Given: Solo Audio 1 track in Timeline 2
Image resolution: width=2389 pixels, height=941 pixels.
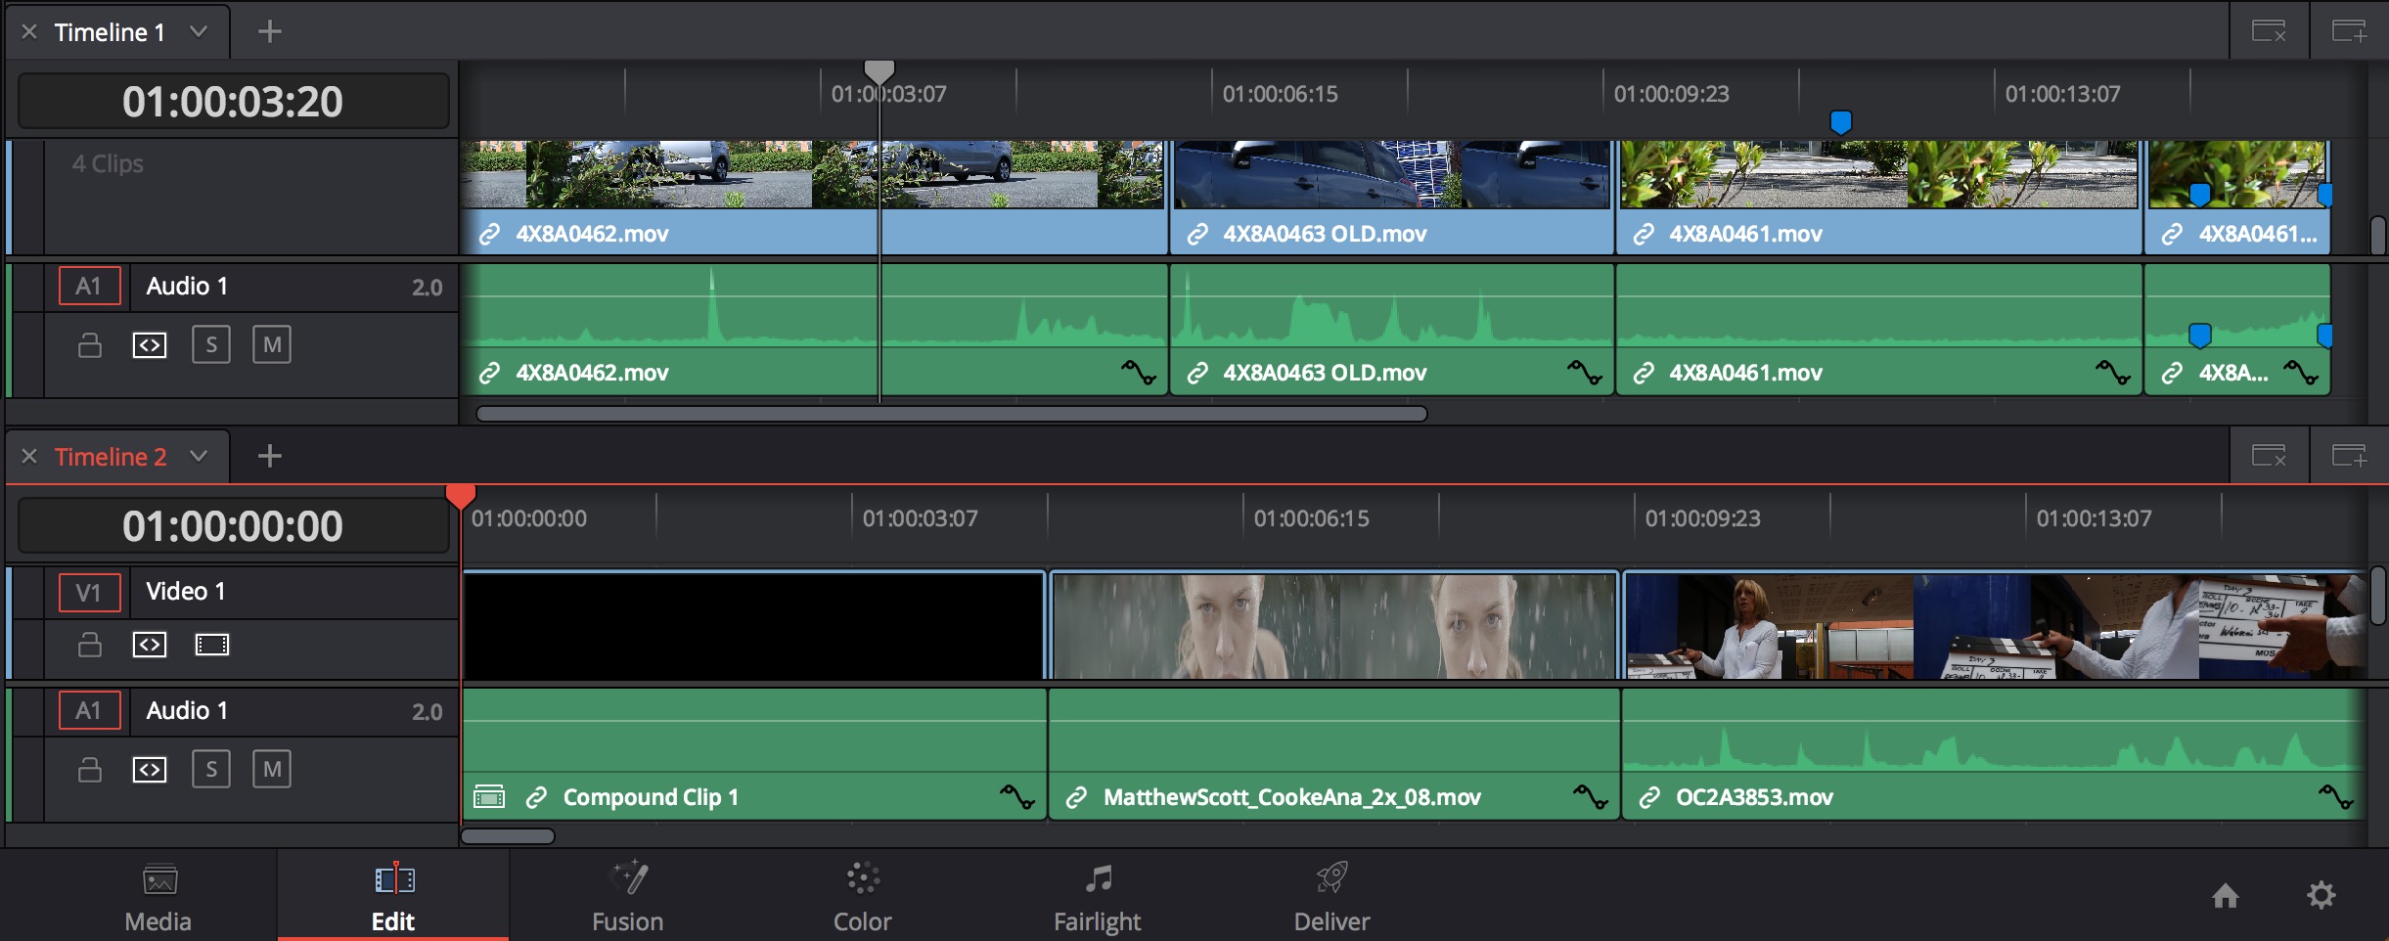Looking at the screenshot, I should [x=210, y=769].
